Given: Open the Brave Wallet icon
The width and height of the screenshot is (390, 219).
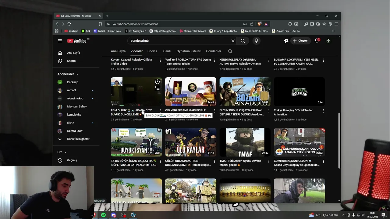Looking at the screenshot, I should (x=318, y=24).
